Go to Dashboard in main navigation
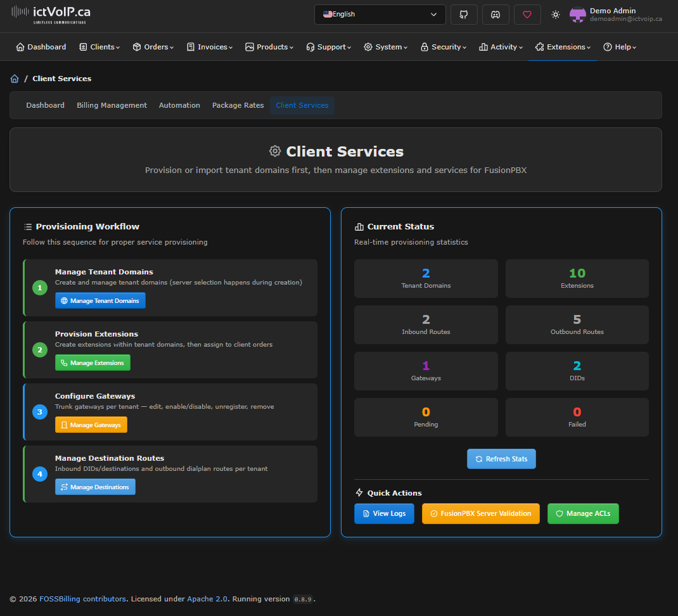 click(41, 47)
